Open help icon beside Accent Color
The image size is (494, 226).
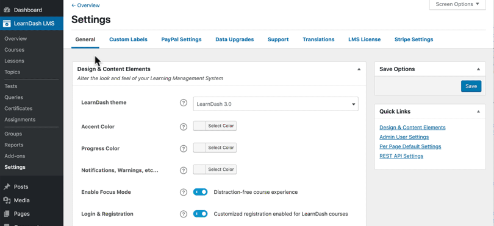[x=184, y=127]
